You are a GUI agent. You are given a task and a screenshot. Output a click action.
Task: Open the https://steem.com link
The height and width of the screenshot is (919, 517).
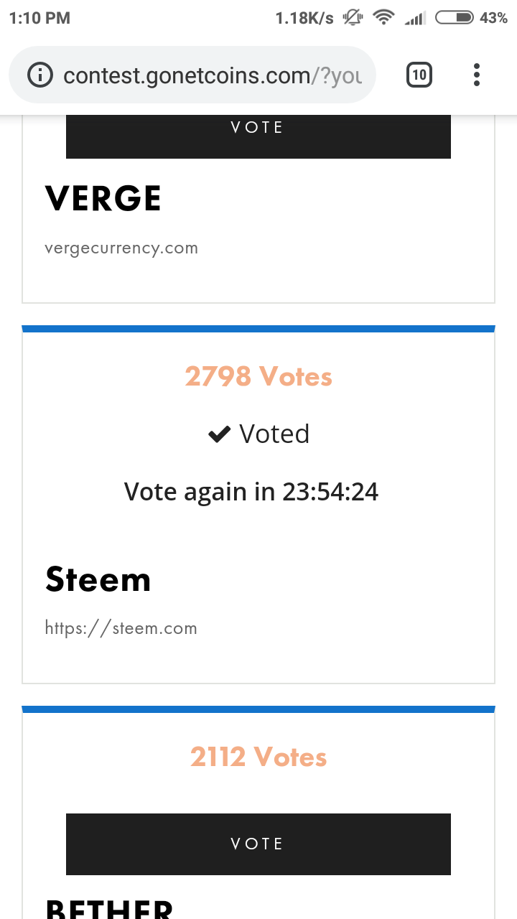(121, 628)
